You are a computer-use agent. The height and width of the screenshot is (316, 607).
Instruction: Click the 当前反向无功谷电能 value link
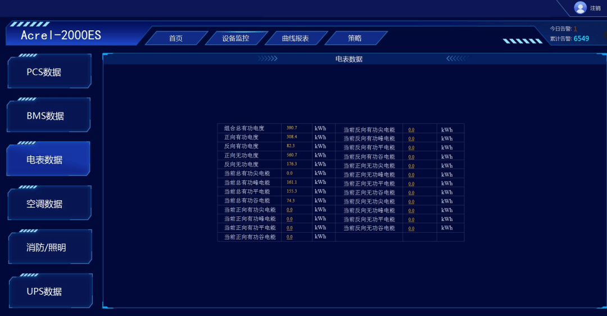pos(411,228)
